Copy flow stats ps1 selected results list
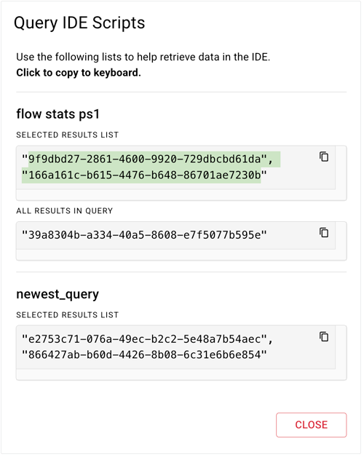The width and height of the screenshot is (364, 457). click(325, 157)
